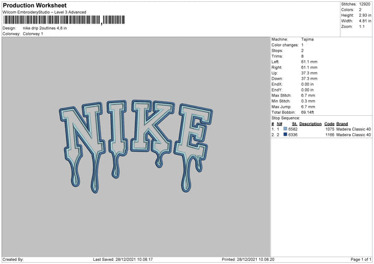The image size is (374, 264).
Task: Click the EndX value 0.00 in
Action: click(307, 84)
